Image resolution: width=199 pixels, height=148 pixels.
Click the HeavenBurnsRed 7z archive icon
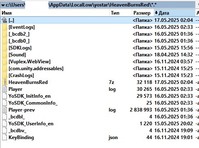tap(4, 82)
